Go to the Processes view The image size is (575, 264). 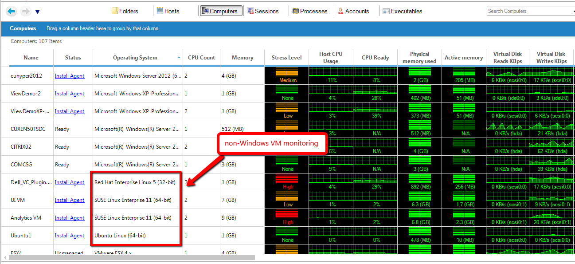[x=310, y=11]
